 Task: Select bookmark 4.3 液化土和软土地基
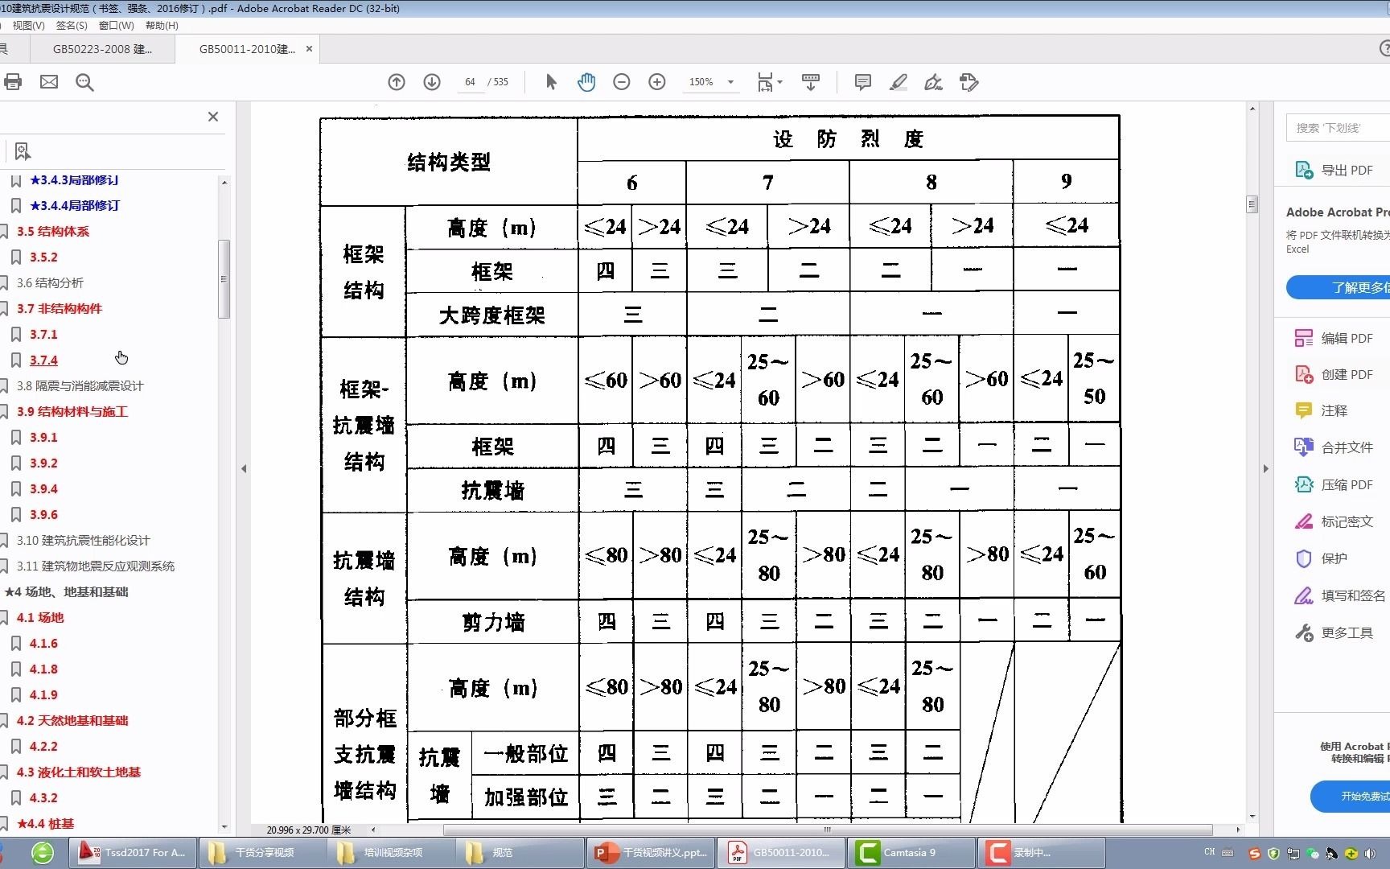pyautogui.click(x=79, y=772)
